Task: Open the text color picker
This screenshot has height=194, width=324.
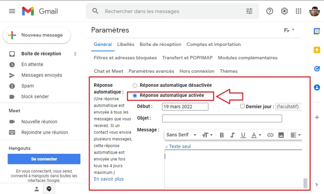Action: [256, 135]
